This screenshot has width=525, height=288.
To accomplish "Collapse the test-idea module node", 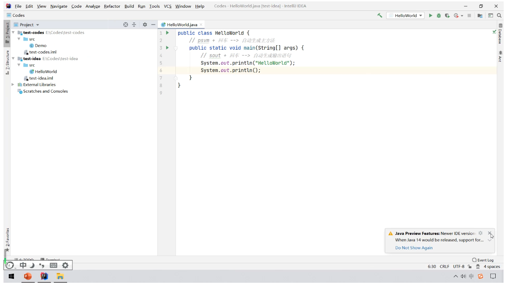I will tap(13, 59).
